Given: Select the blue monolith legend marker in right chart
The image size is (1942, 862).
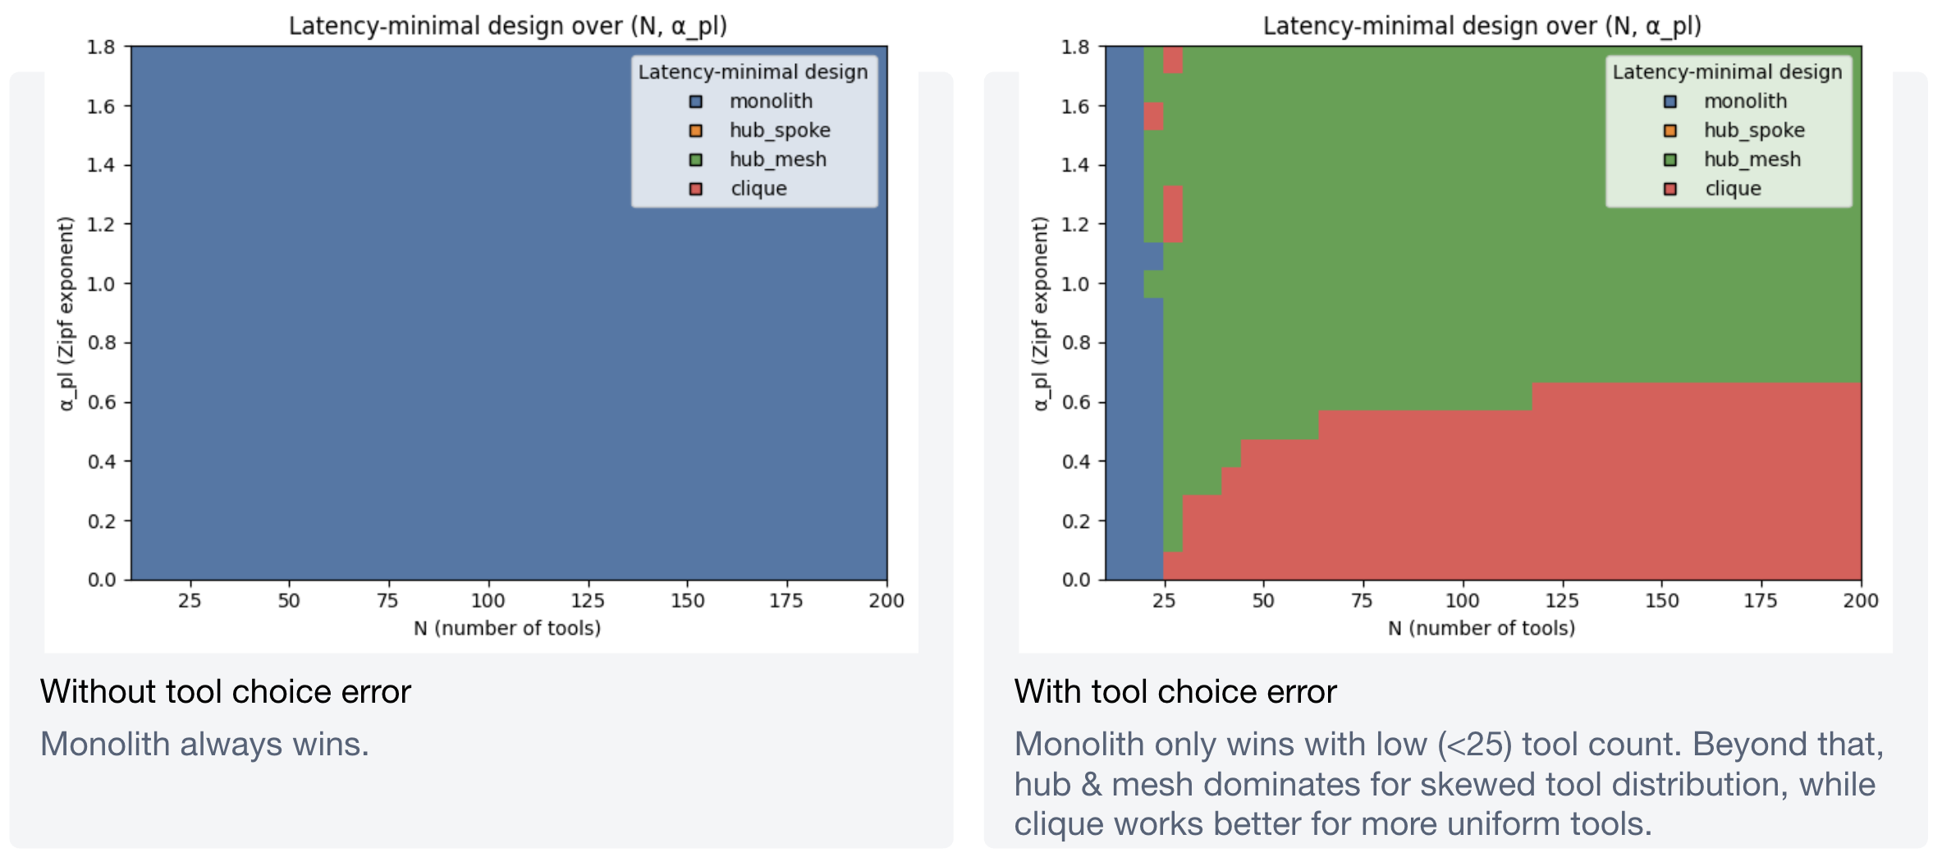Looking at the screenshot, I should tap(1670, 102).
